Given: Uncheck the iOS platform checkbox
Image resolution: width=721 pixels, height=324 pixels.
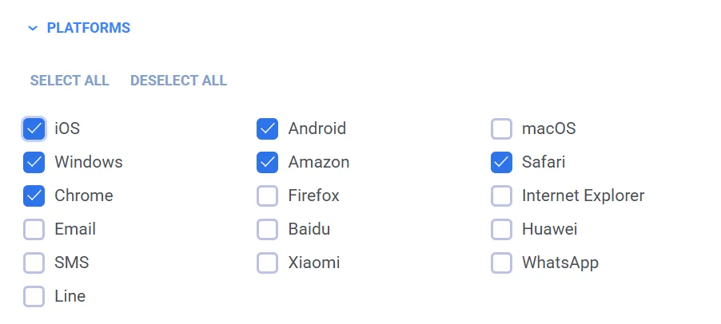Looking at the screenshot, I should click(x=34, y=128).
